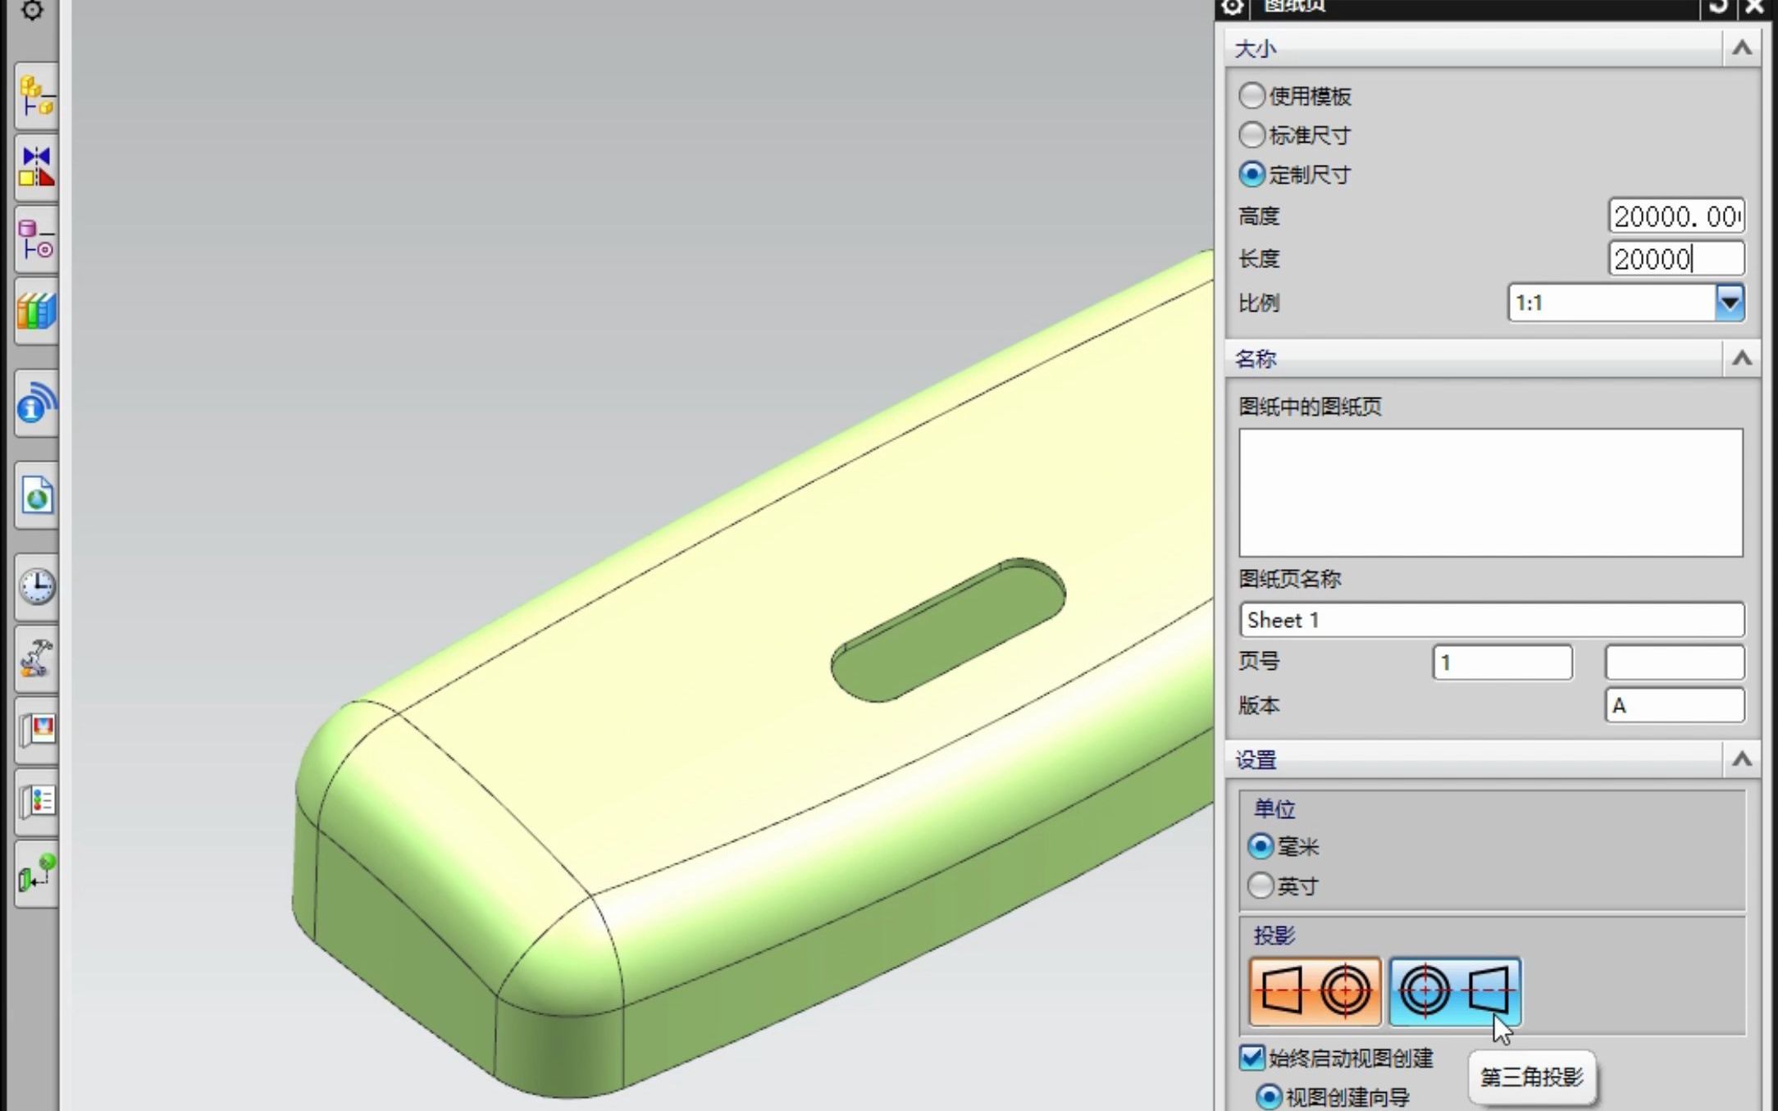Select the third angle projection icon
The height and width of the screenshot is (1111, 1778).
point(1454,990)
